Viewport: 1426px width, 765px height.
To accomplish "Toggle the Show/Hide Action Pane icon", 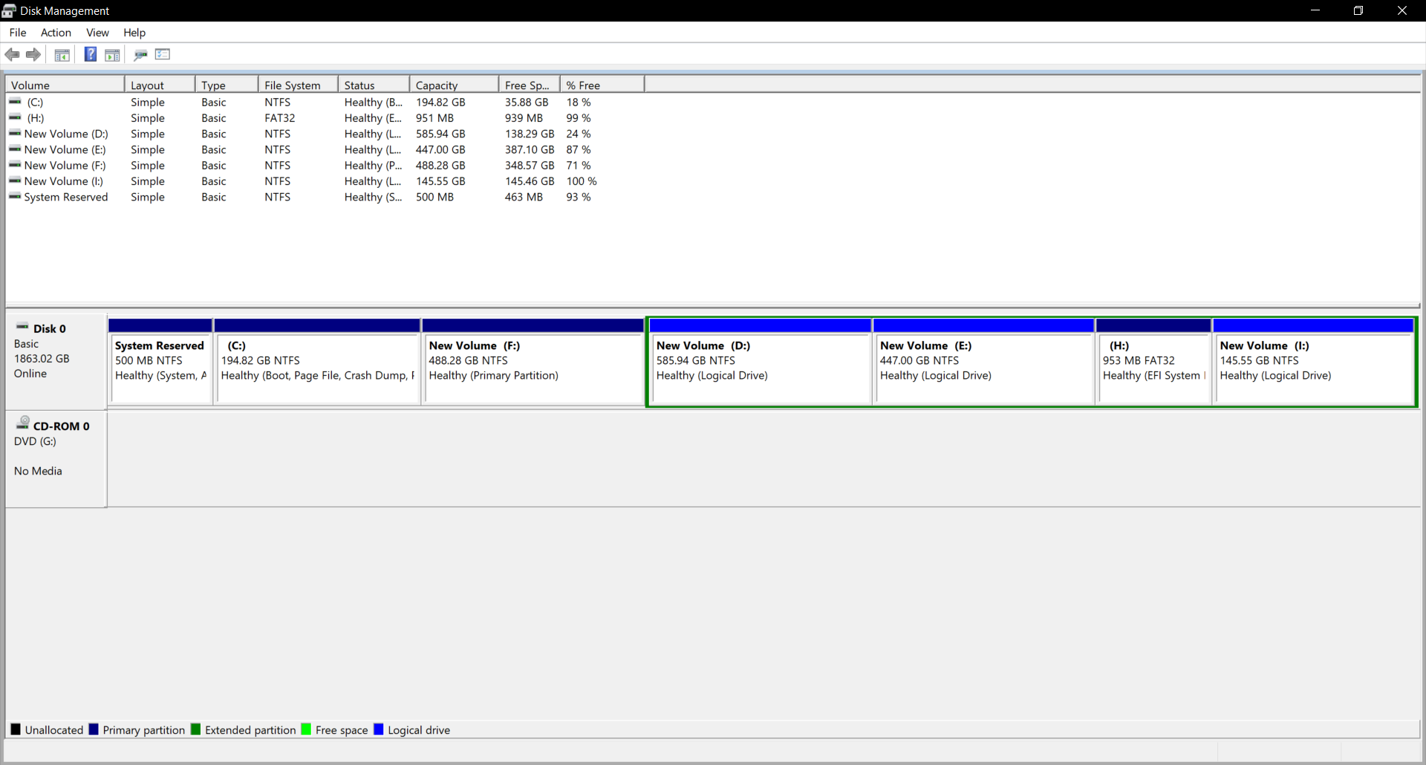I will point(112,54).
